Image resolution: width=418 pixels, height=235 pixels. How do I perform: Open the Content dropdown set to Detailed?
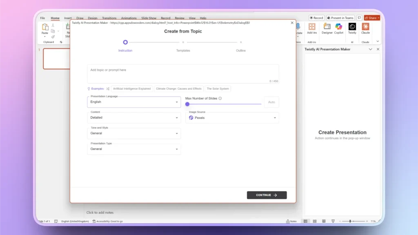[x=134, y=118]
